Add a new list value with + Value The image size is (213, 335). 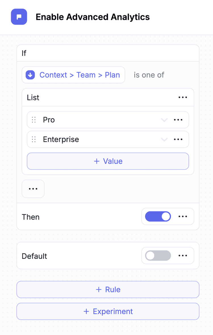click(x=108, y=161)
